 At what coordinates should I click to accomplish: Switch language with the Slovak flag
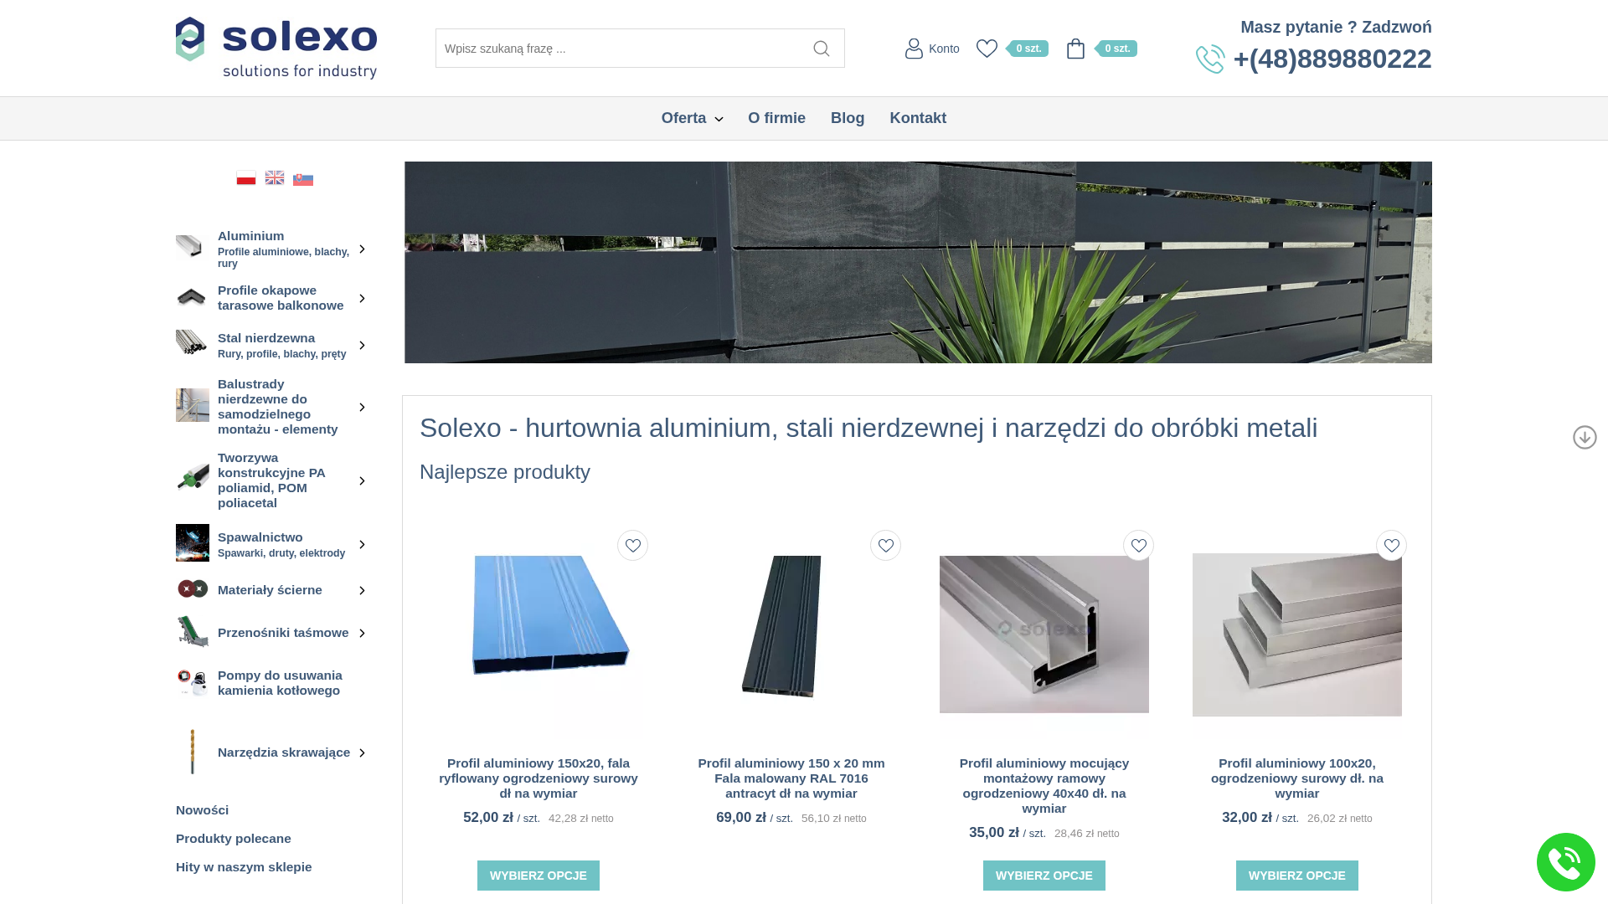(x=303, y=178)
